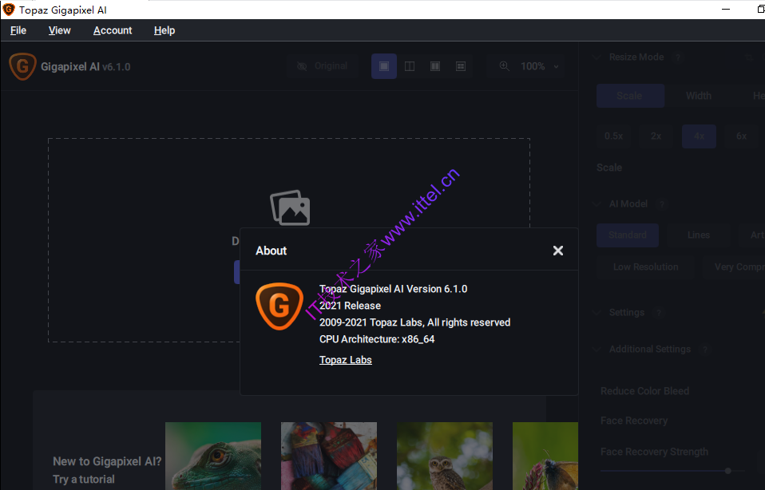
Task: Select comparison grid view icon
Action: pos(461,66)
